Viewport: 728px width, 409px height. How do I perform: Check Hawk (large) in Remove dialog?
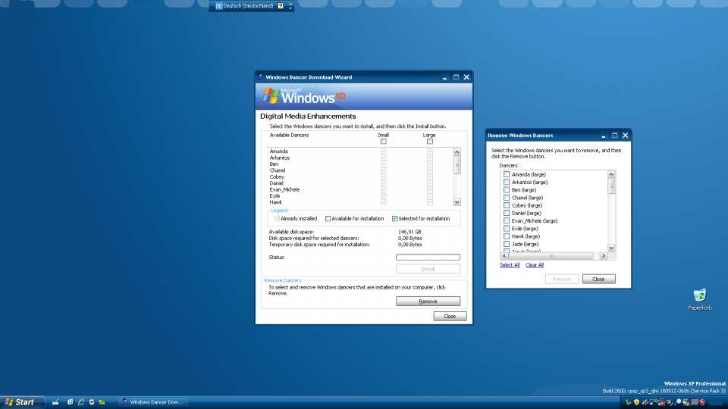pyautogui.click(x=507, y=236)
